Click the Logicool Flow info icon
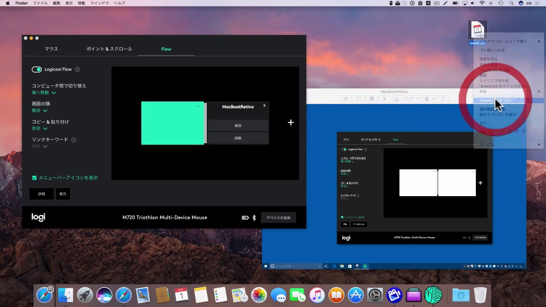This screenshot has width=546, height=307. 77,70
